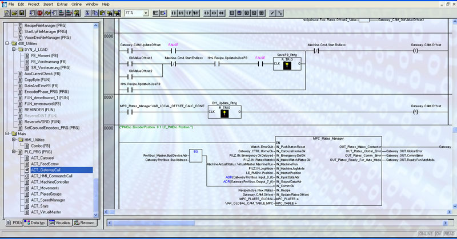457x239 pixels.
Task: Toggle the SavePB_Rtrig R_TRIG block
Action: point(287,64)
